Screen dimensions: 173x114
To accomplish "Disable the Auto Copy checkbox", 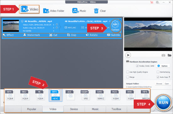I will [158, 77].
